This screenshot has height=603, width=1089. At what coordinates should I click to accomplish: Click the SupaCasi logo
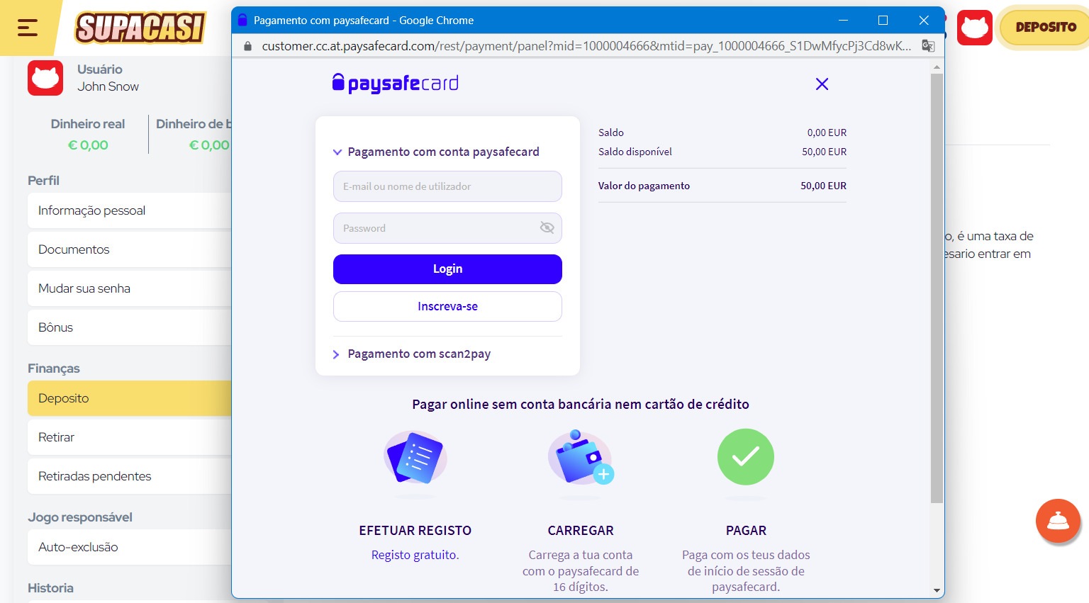pos(140,28)
